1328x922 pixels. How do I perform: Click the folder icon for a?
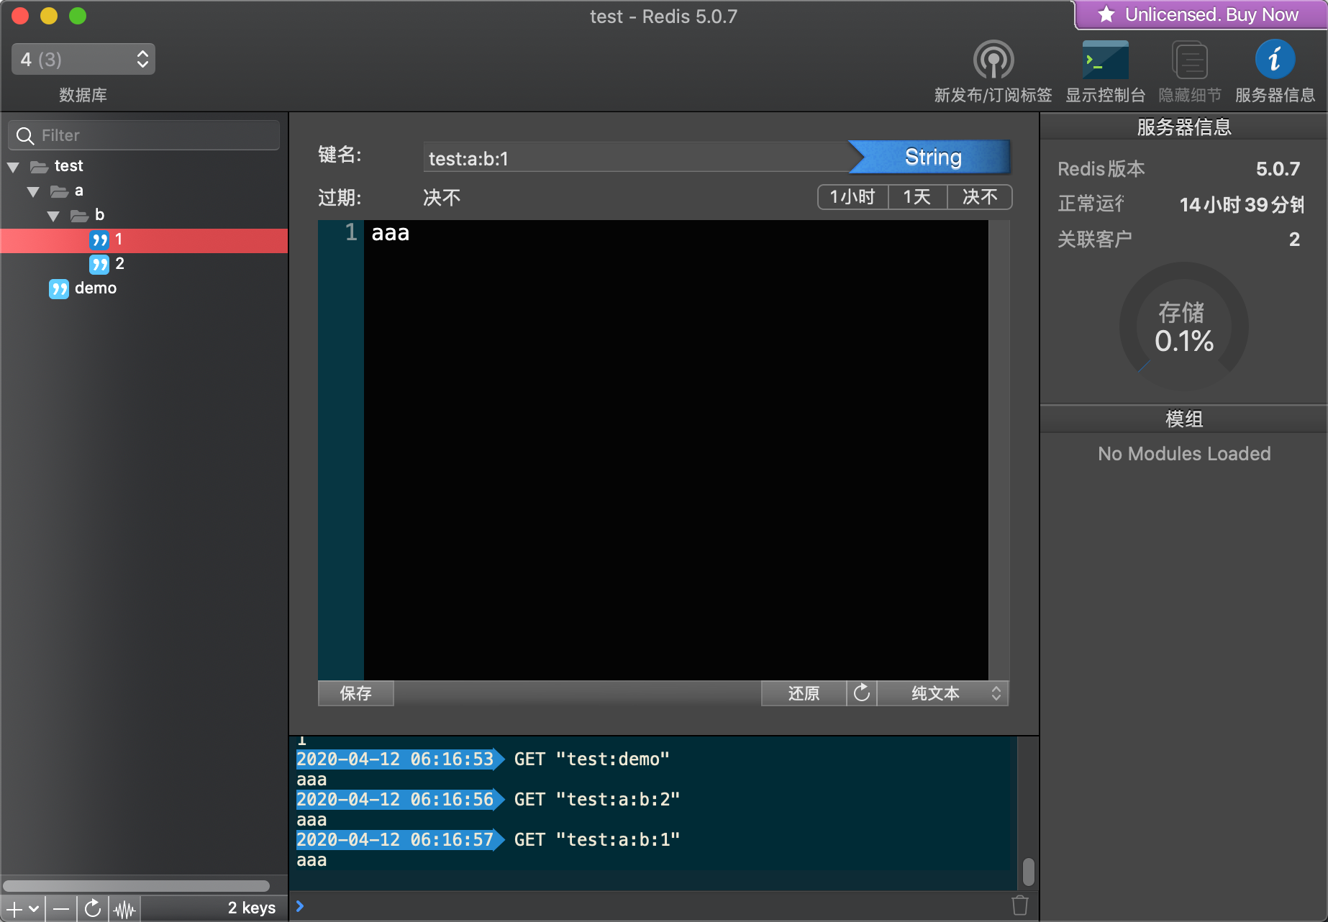59,191
